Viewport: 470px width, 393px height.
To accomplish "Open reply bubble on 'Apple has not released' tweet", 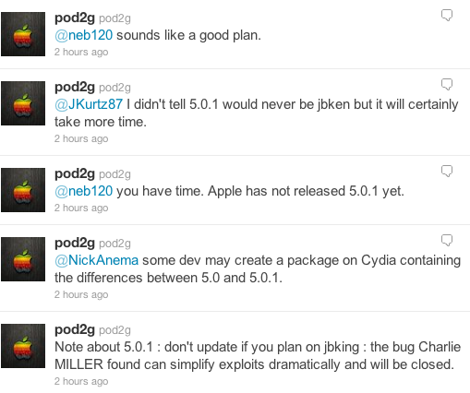I will pos(447,171).
